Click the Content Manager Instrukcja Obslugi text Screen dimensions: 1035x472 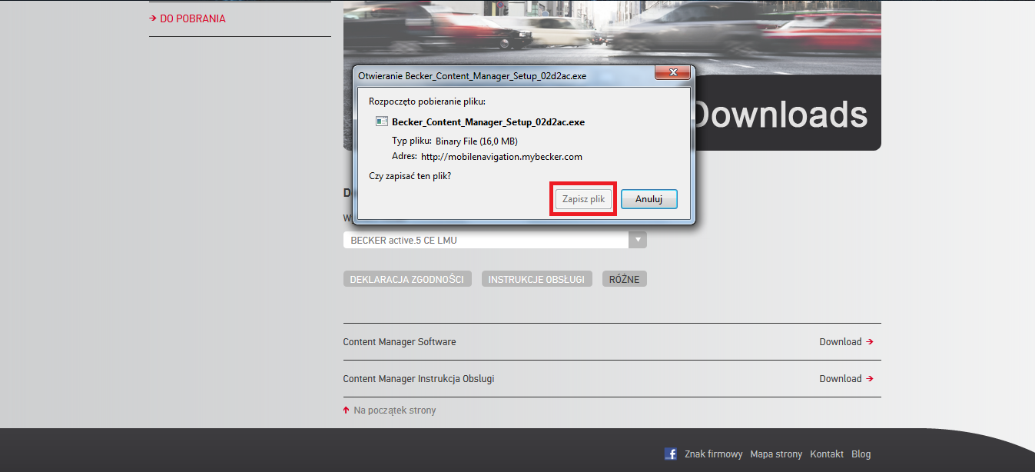tap(419, 379)
